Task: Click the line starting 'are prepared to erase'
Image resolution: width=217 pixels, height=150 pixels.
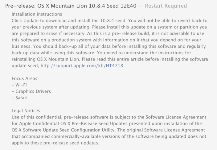Action: tap(108, 34)
